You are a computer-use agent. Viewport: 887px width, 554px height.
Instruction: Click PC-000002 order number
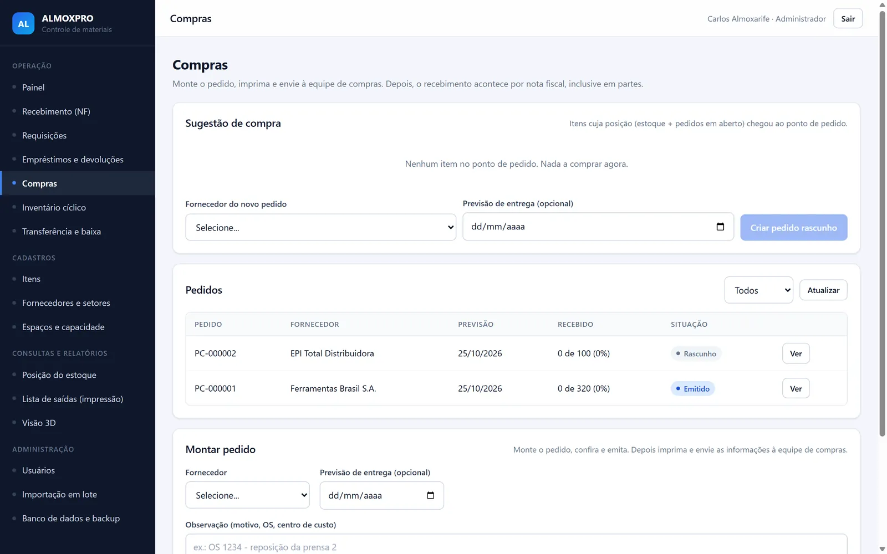click(215, 353)
